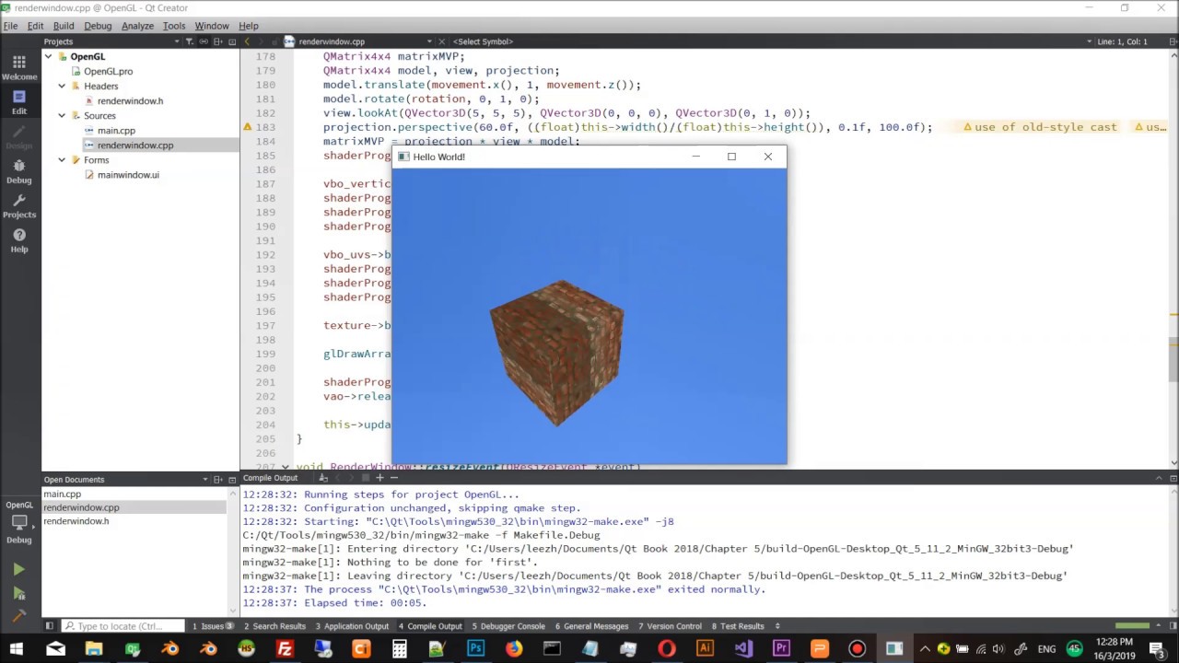Image resolution: width=1179 pixels, height=663 pixels.
Task: Build project with hammer icon
Action: coord(19,618)
